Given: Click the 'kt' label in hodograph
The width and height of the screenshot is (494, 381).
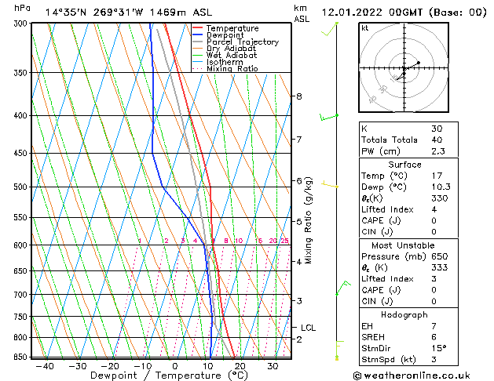Looking at the screenshot, I should (365, 28).
